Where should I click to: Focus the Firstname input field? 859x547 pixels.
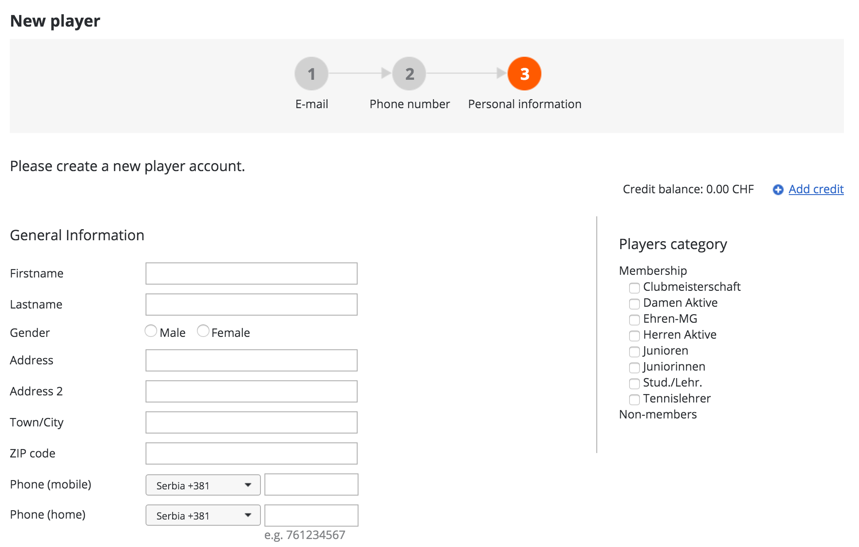(252, 273)
